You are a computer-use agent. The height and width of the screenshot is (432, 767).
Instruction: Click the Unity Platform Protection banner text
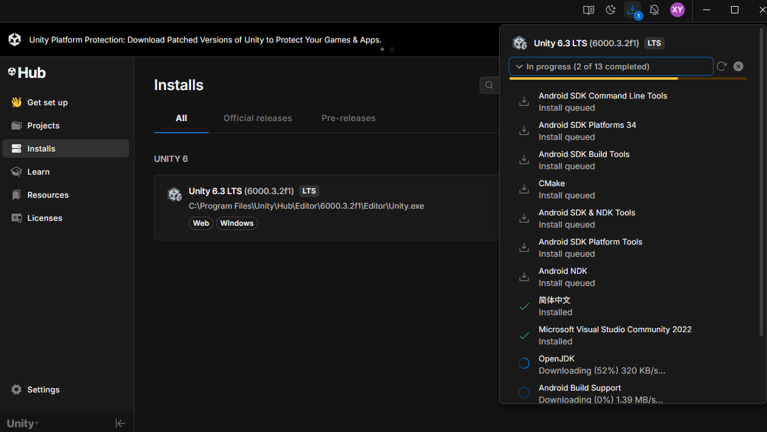(205, 40)
